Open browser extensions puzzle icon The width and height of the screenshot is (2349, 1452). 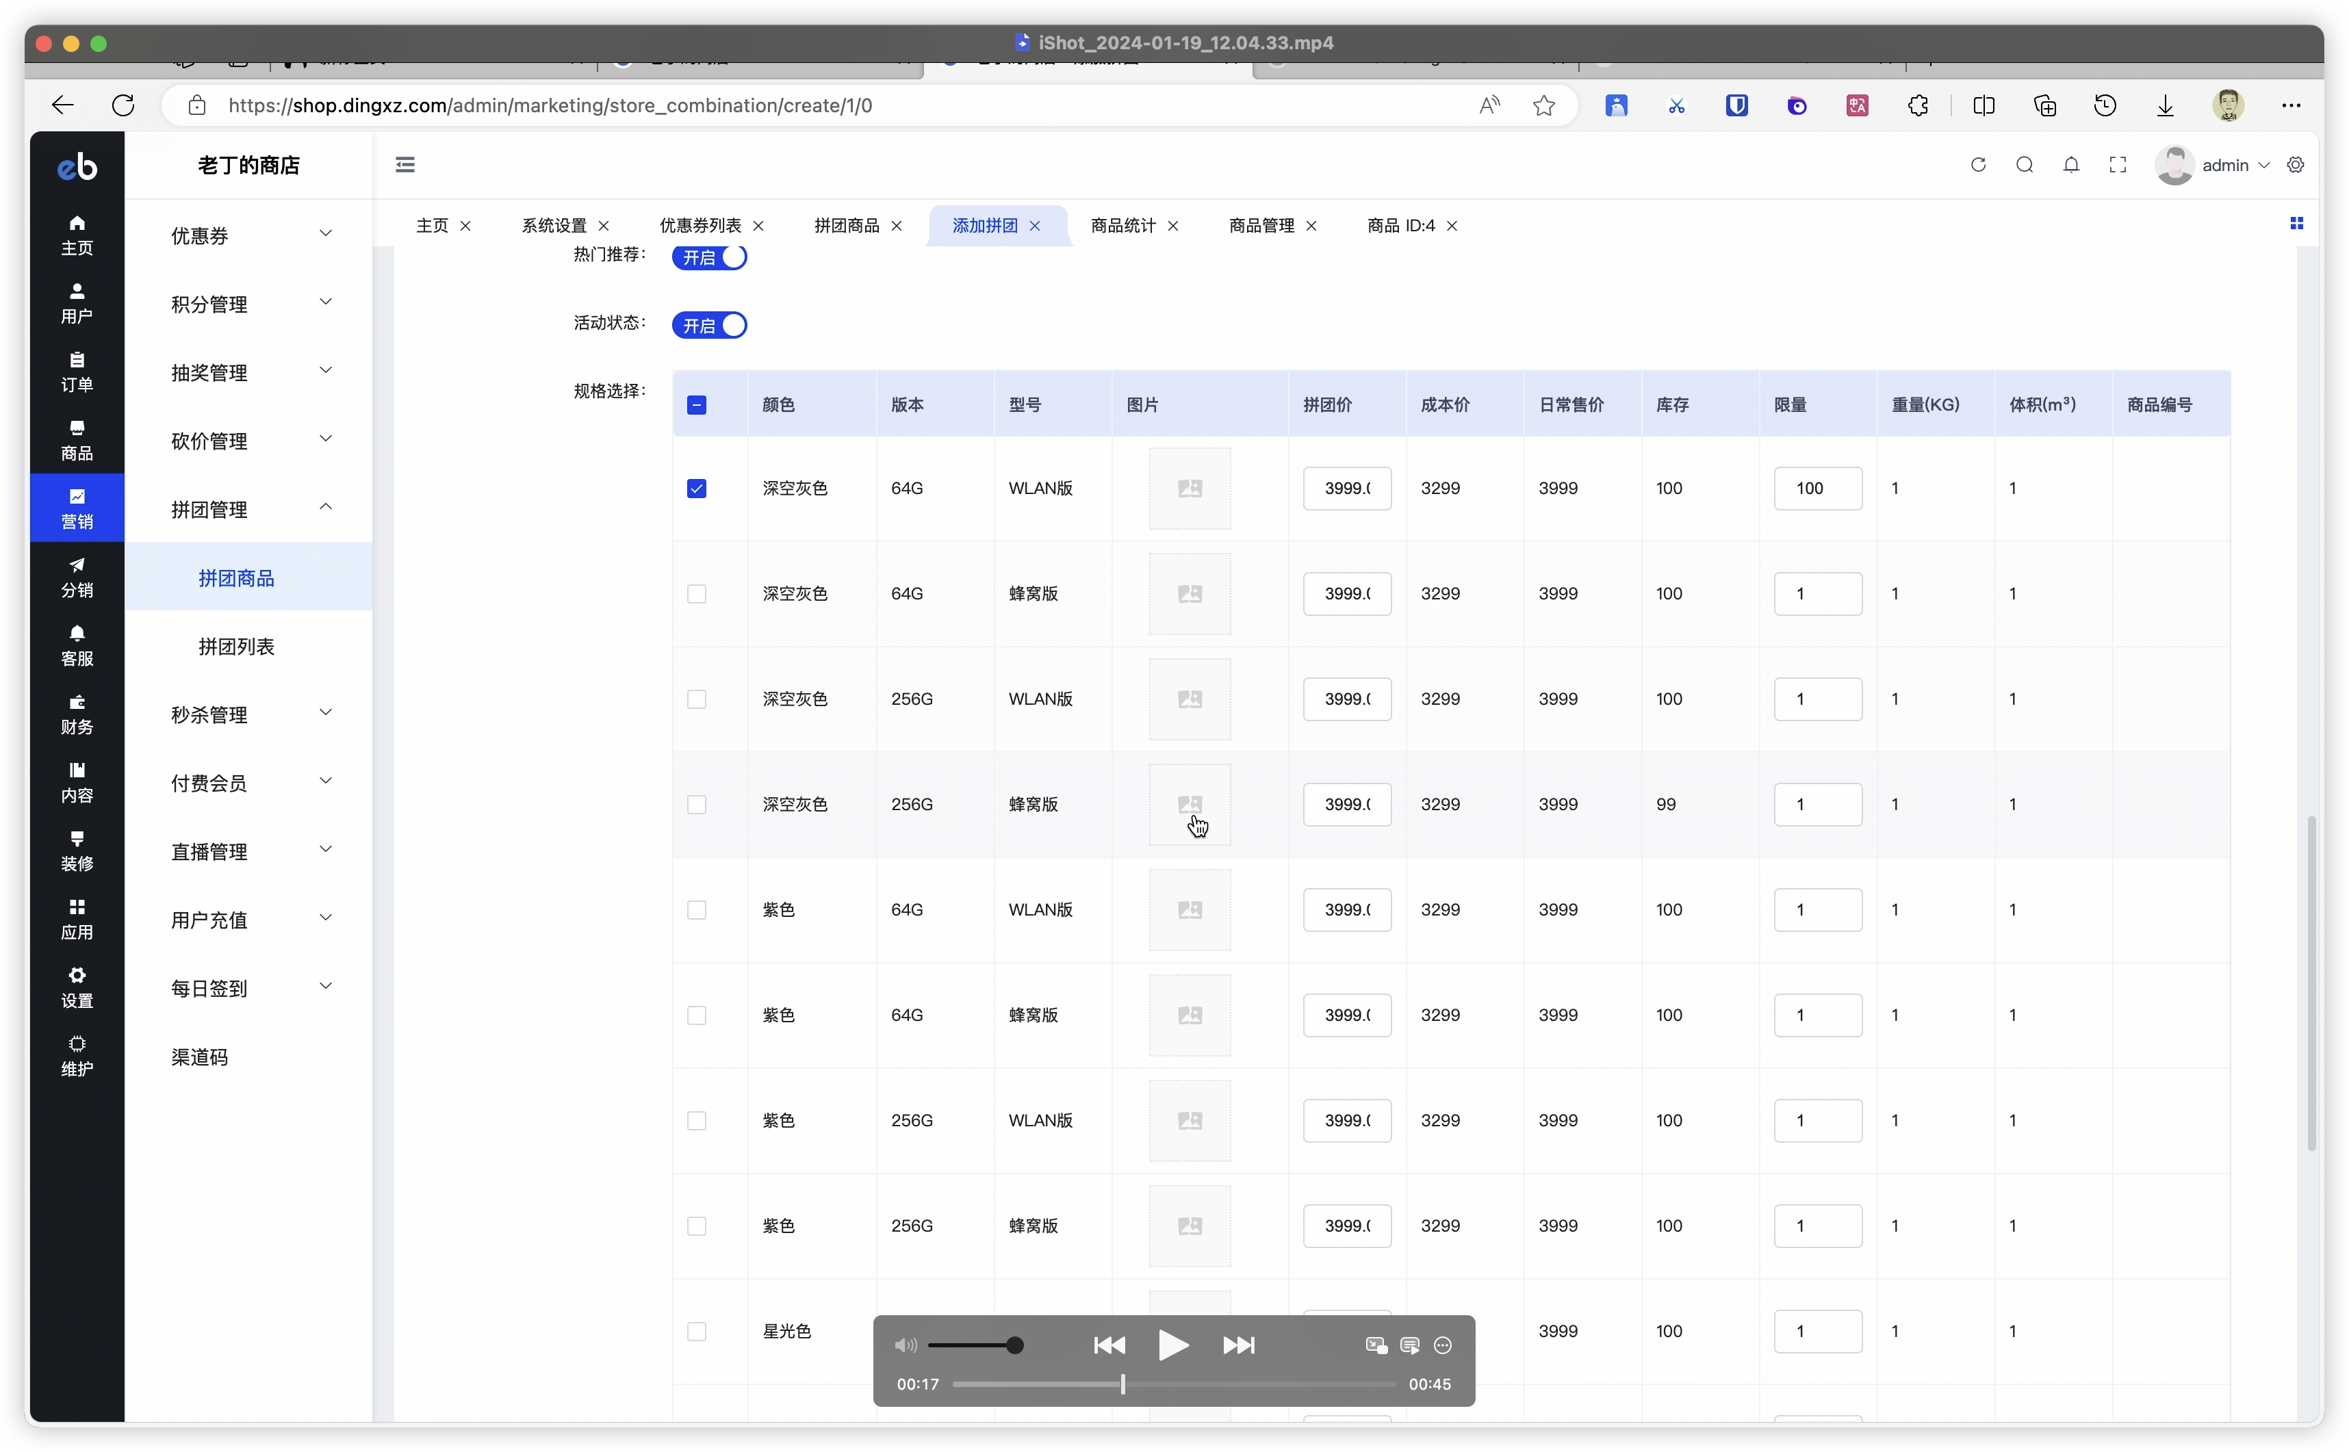pos(1918,105)
